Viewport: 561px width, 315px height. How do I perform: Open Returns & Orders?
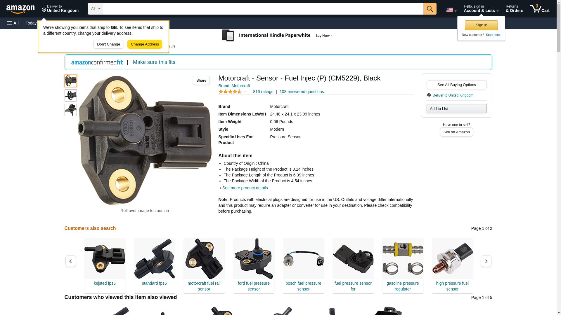click(x=514, y=9)
